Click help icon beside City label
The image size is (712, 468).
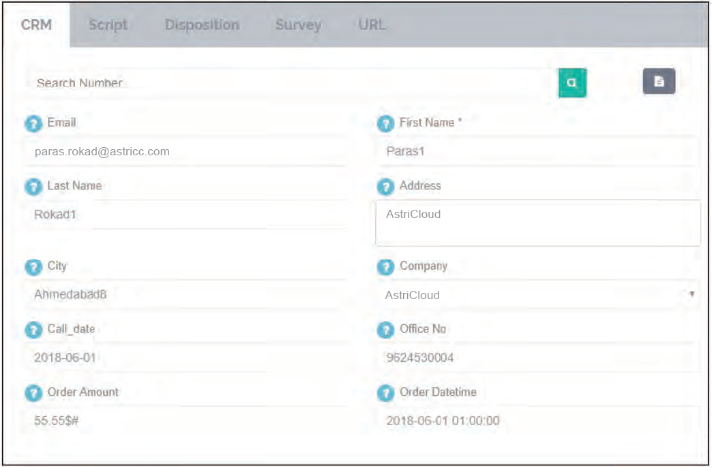pos(33,267)
